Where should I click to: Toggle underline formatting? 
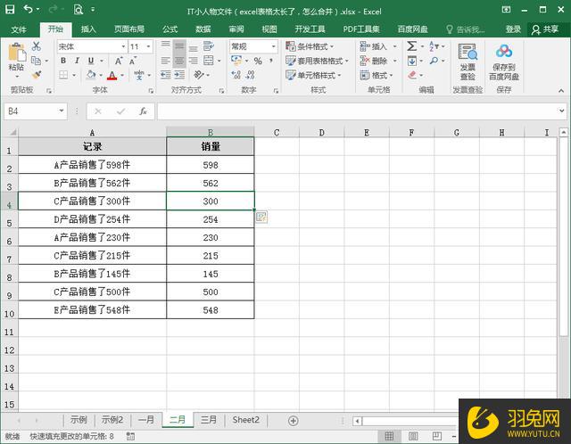tap(91, 61)
